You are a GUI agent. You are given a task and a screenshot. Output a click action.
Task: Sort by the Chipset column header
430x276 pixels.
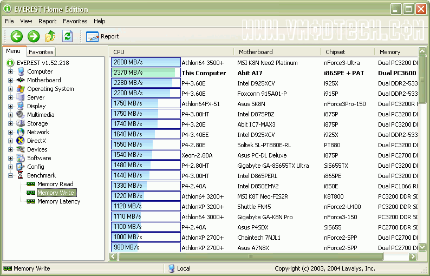coord(348,52)
